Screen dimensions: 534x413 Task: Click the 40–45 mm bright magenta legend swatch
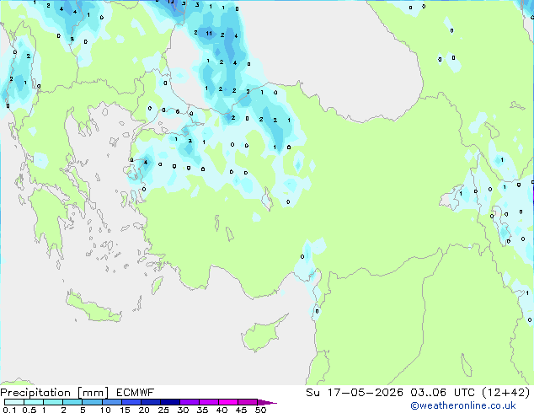[x=228, y=402]
